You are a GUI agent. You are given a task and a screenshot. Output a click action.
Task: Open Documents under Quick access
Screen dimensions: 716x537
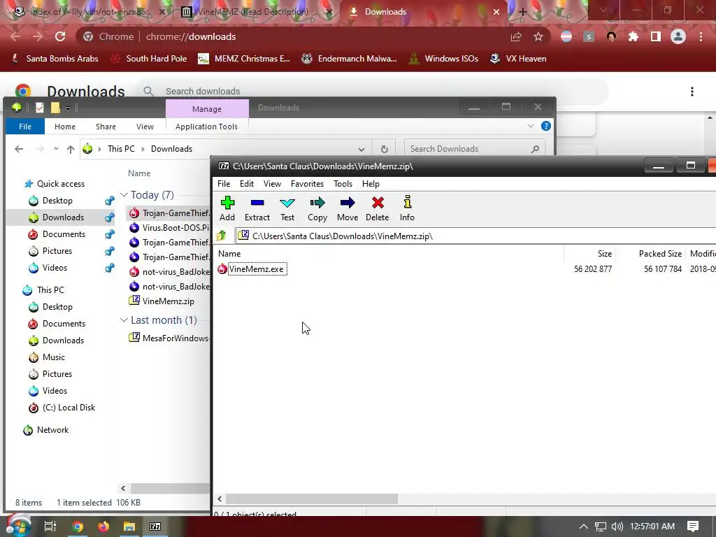64,234
